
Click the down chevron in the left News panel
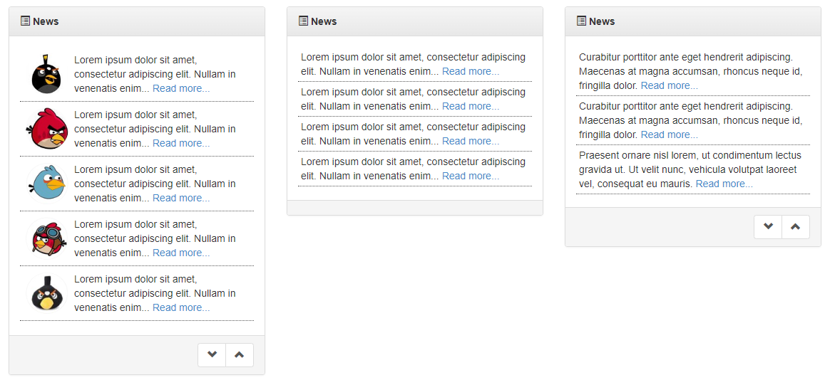click(x=212, y=355)
